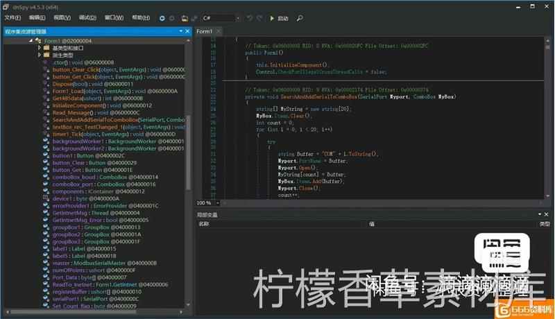Image resolution: width=555 pixels, height=319 pixels.
Task: Click the class icon beside Form1 @02000004
Action: tap(38, 41)
